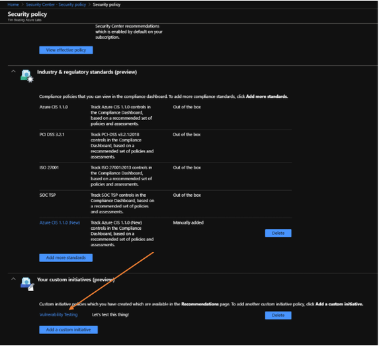Screen dimensions: 379x346
Task: Select the PCI DSS 3.2.1 standard name
Action: (52, 135)
